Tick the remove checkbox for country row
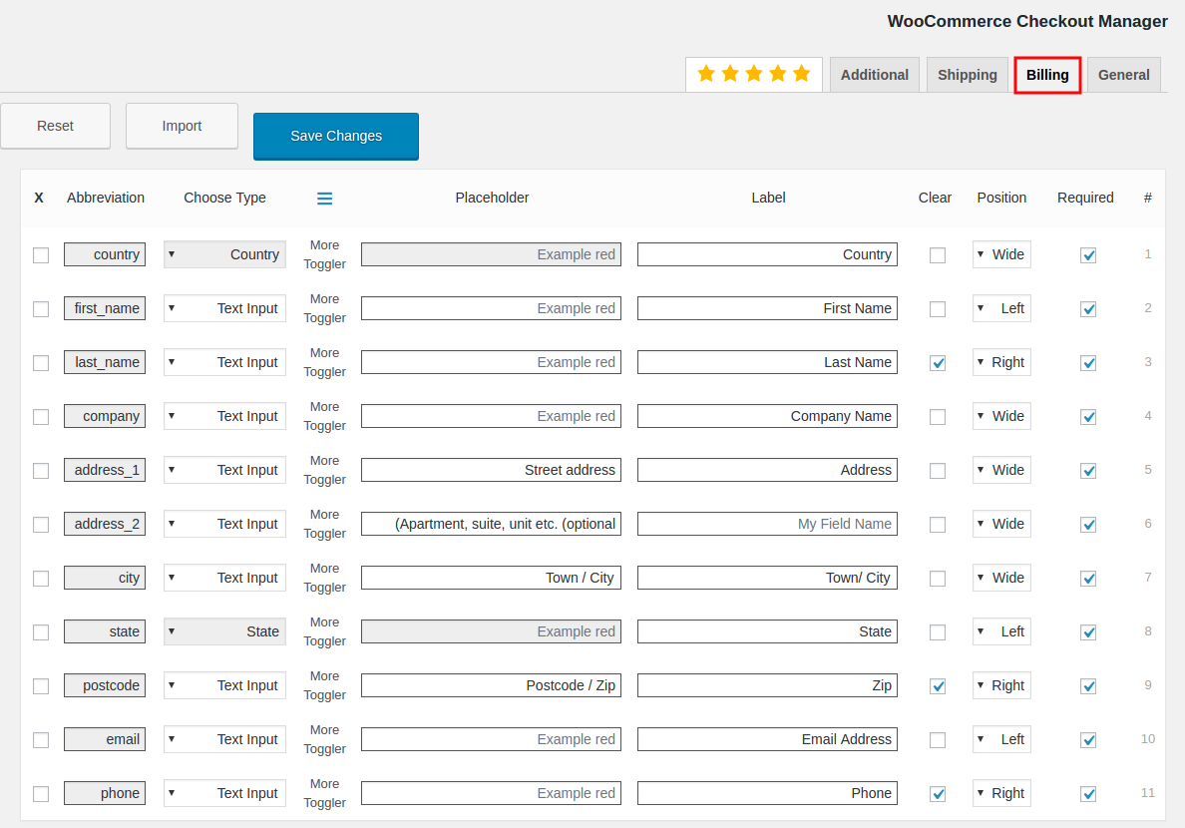The height and width of the screenshot is (828, 1185). [x=41, y=255]
